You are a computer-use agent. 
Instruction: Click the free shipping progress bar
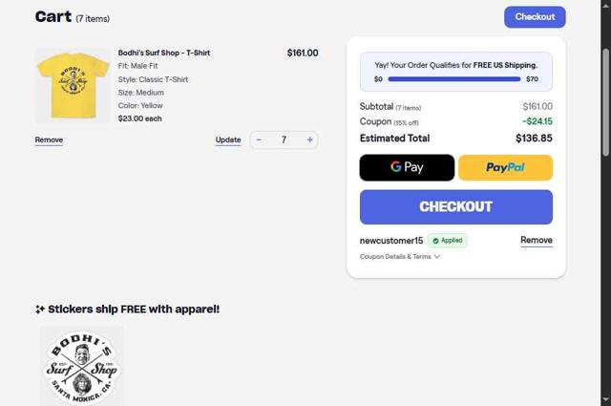point(454,79)
